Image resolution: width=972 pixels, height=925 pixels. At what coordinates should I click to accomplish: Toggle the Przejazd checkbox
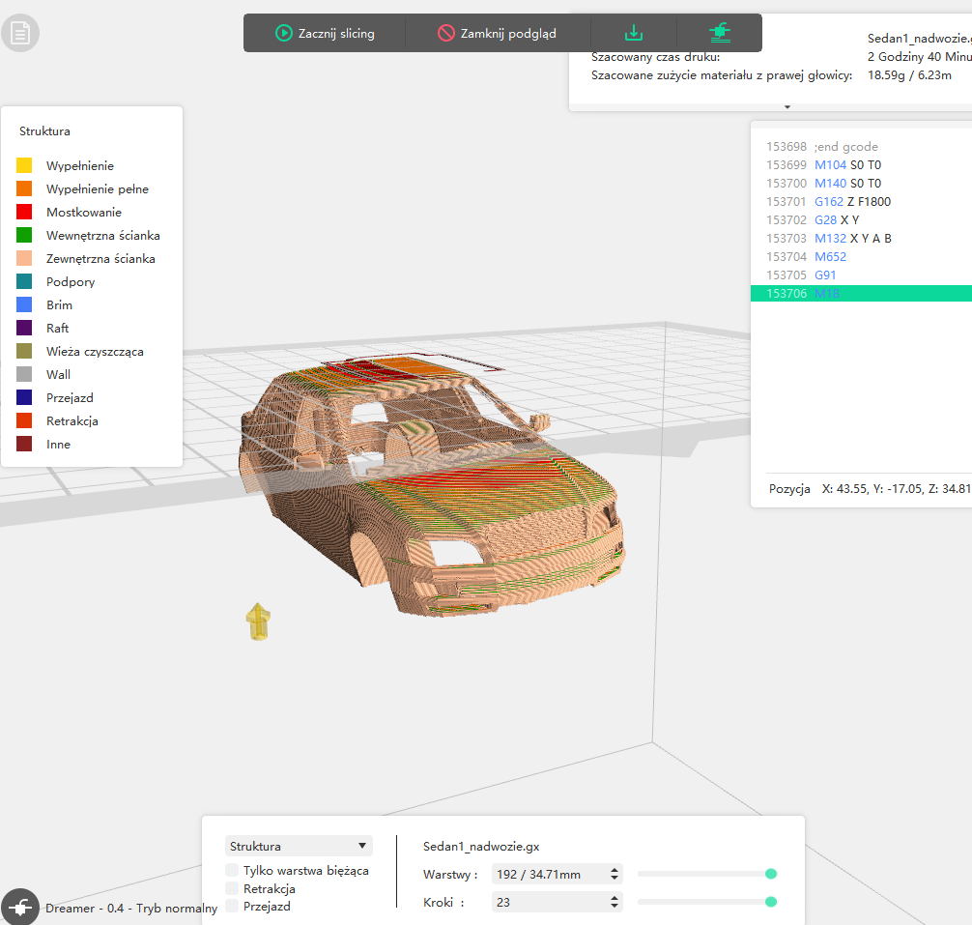232,906
